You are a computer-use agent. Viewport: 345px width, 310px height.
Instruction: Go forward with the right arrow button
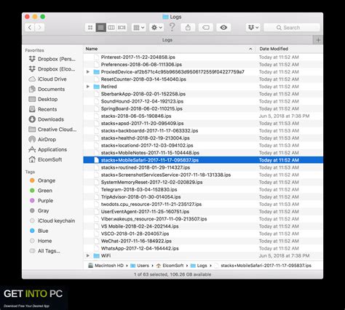(39, 28)
